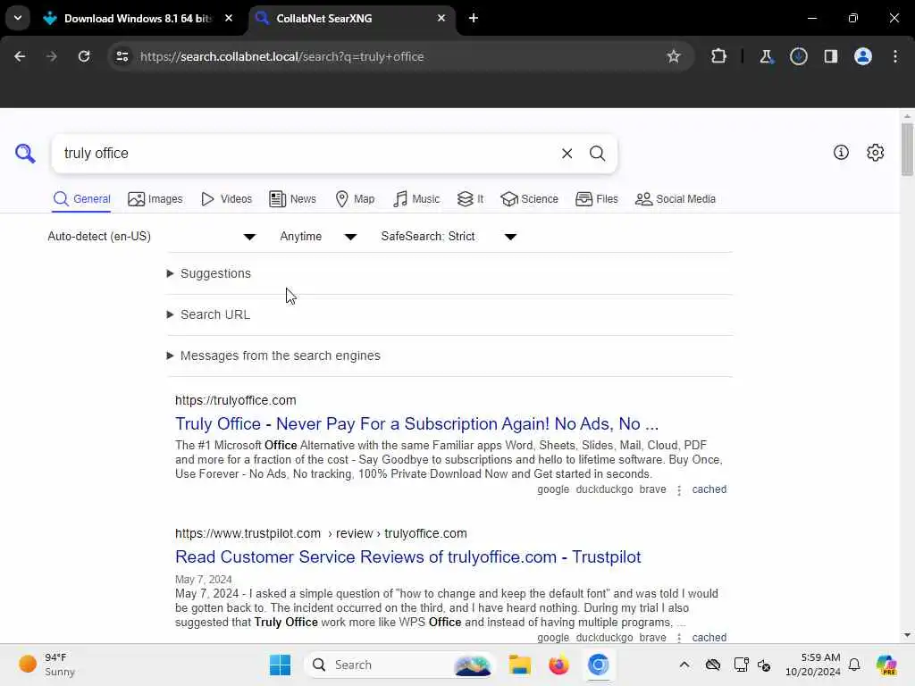Switch to the Science category
915x686 pixels.
[529, 199]
